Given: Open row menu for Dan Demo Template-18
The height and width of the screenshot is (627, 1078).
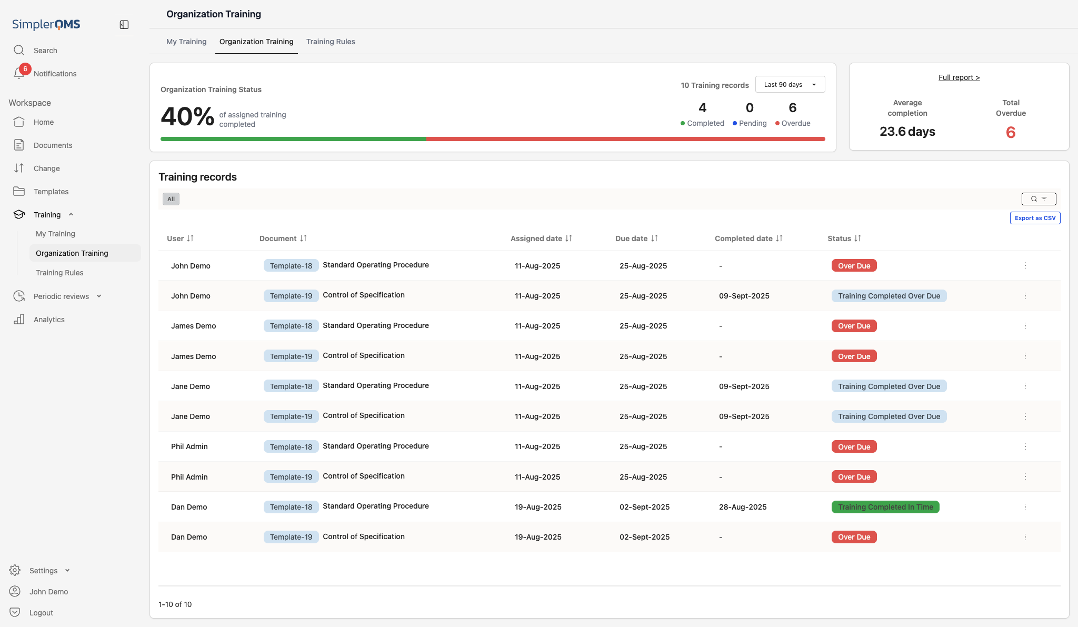Looking at the screenshot, I should tap(1025, 507).
